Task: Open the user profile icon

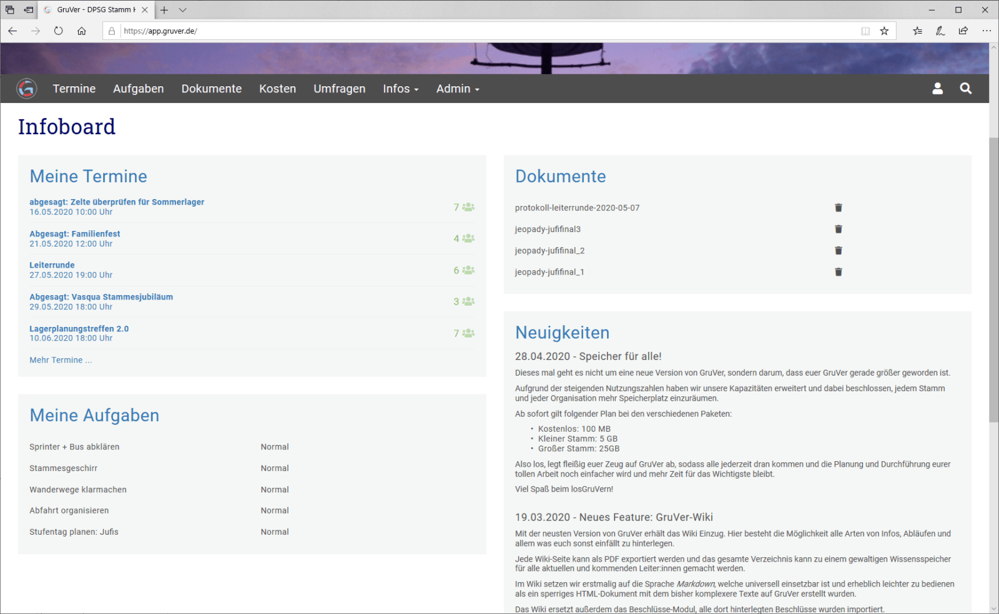Action: [x=937, y=89]
